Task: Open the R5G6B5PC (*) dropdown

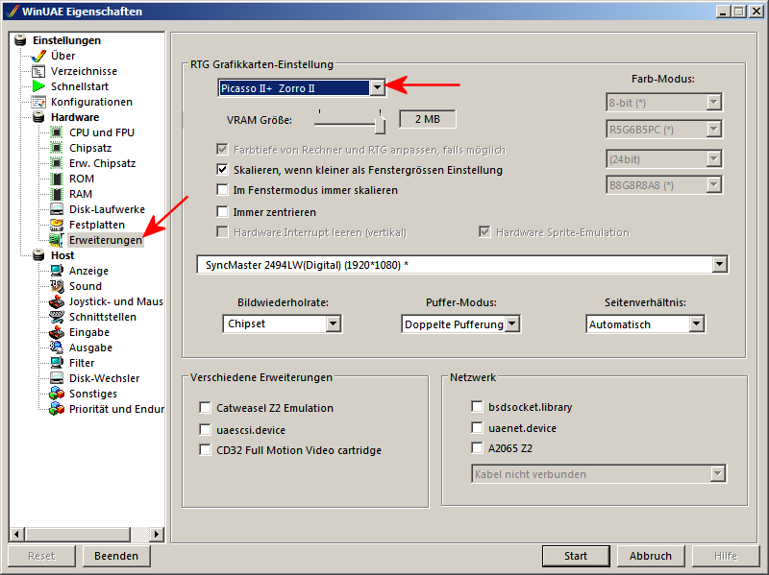Action: 713,130
